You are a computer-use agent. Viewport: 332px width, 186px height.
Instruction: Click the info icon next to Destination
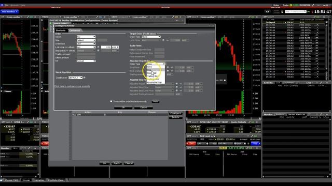[85, 78]
